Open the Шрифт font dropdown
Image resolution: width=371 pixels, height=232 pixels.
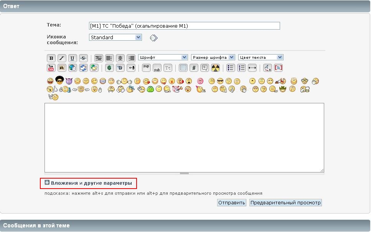[163, 57]
